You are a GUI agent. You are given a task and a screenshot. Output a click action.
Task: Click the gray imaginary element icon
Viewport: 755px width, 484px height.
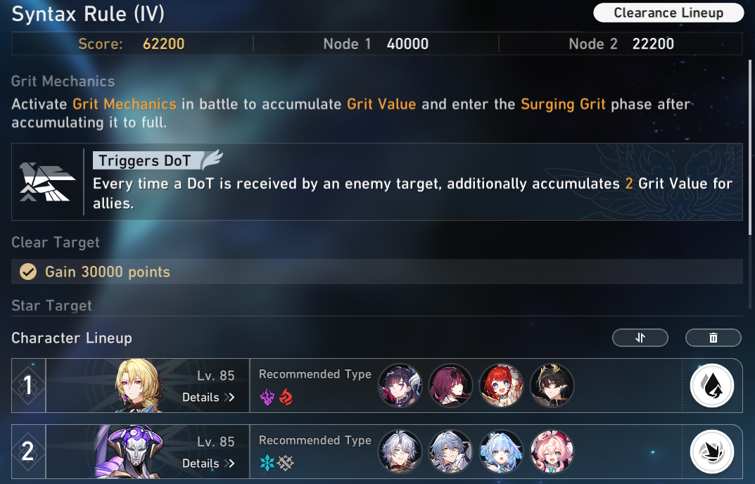(x=286, y=464)
